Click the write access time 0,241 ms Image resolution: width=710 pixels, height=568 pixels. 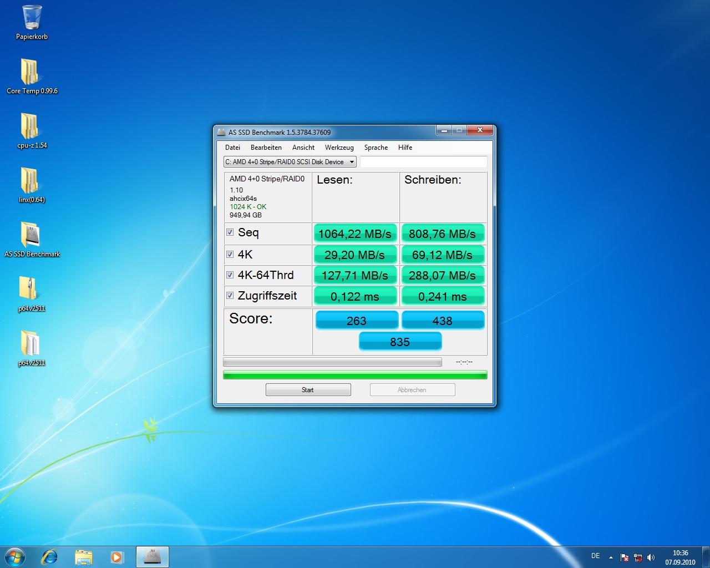pyautogui.click(x=443, y=296)
